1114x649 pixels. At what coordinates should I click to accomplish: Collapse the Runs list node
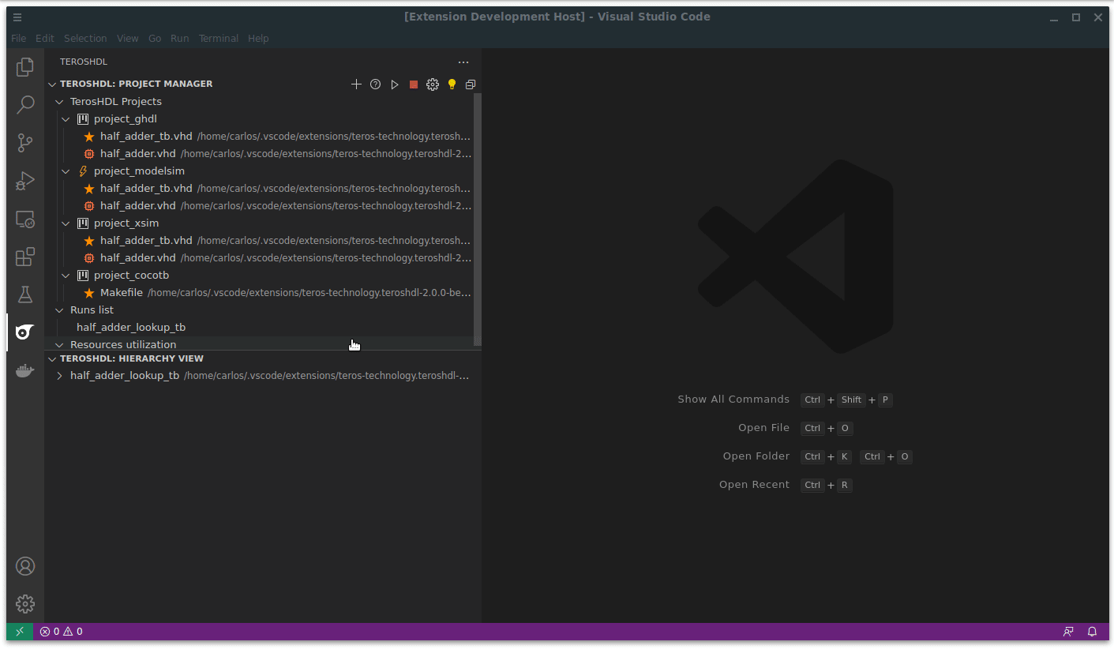[x=59, y=310]
